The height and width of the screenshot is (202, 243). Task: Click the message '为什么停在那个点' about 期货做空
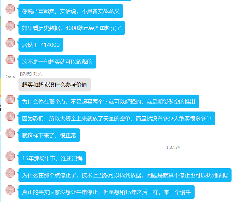tap(109, 102)
